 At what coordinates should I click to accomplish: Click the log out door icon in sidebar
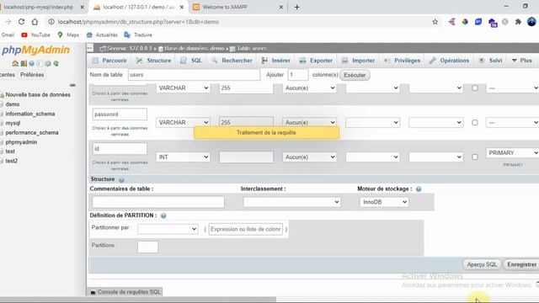pos(24,64)
